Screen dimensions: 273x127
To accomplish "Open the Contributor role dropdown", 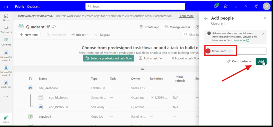I will click(239, 61).
